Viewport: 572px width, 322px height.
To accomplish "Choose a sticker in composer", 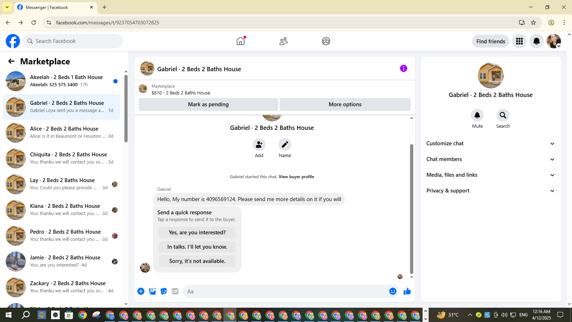I will pyautogui.click(x=164, y=291).
